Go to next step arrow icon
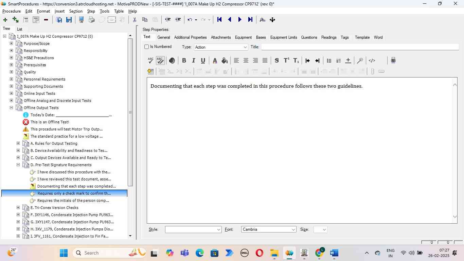Viewport: 464px width, 261px height. click(240, 20)
